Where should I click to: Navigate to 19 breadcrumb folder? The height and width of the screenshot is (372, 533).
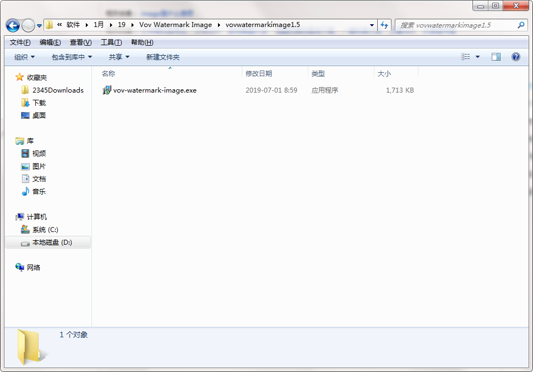pos(122,25)
